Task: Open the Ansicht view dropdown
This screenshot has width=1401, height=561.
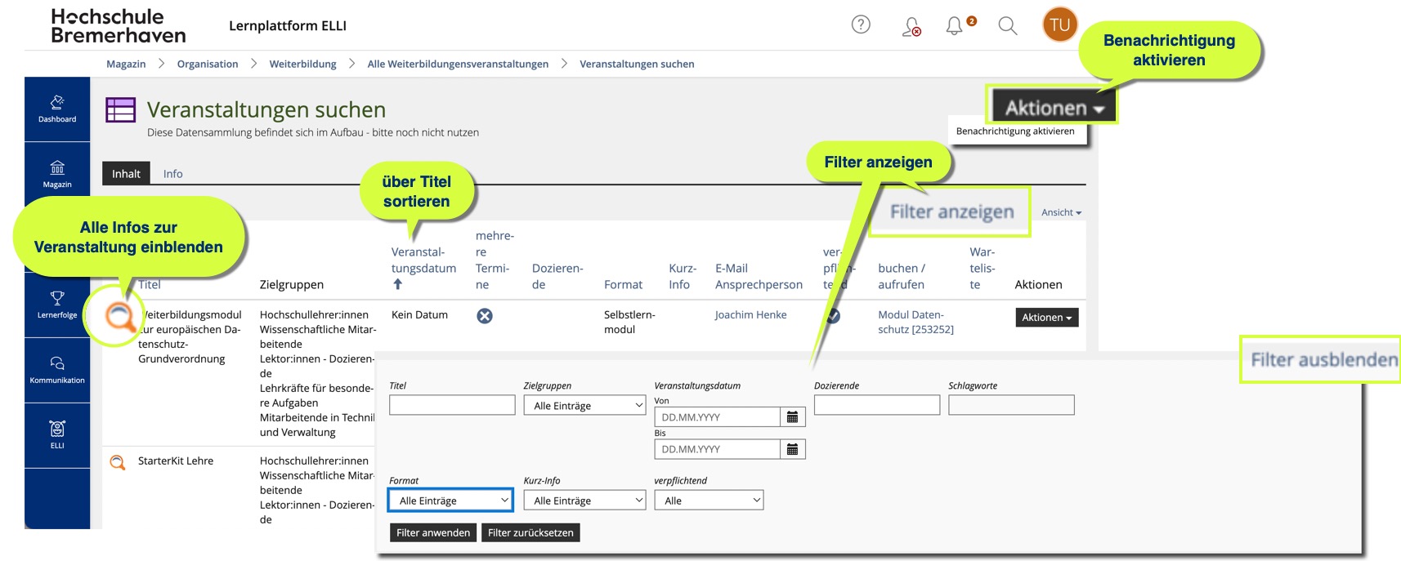Action: 1061,212
